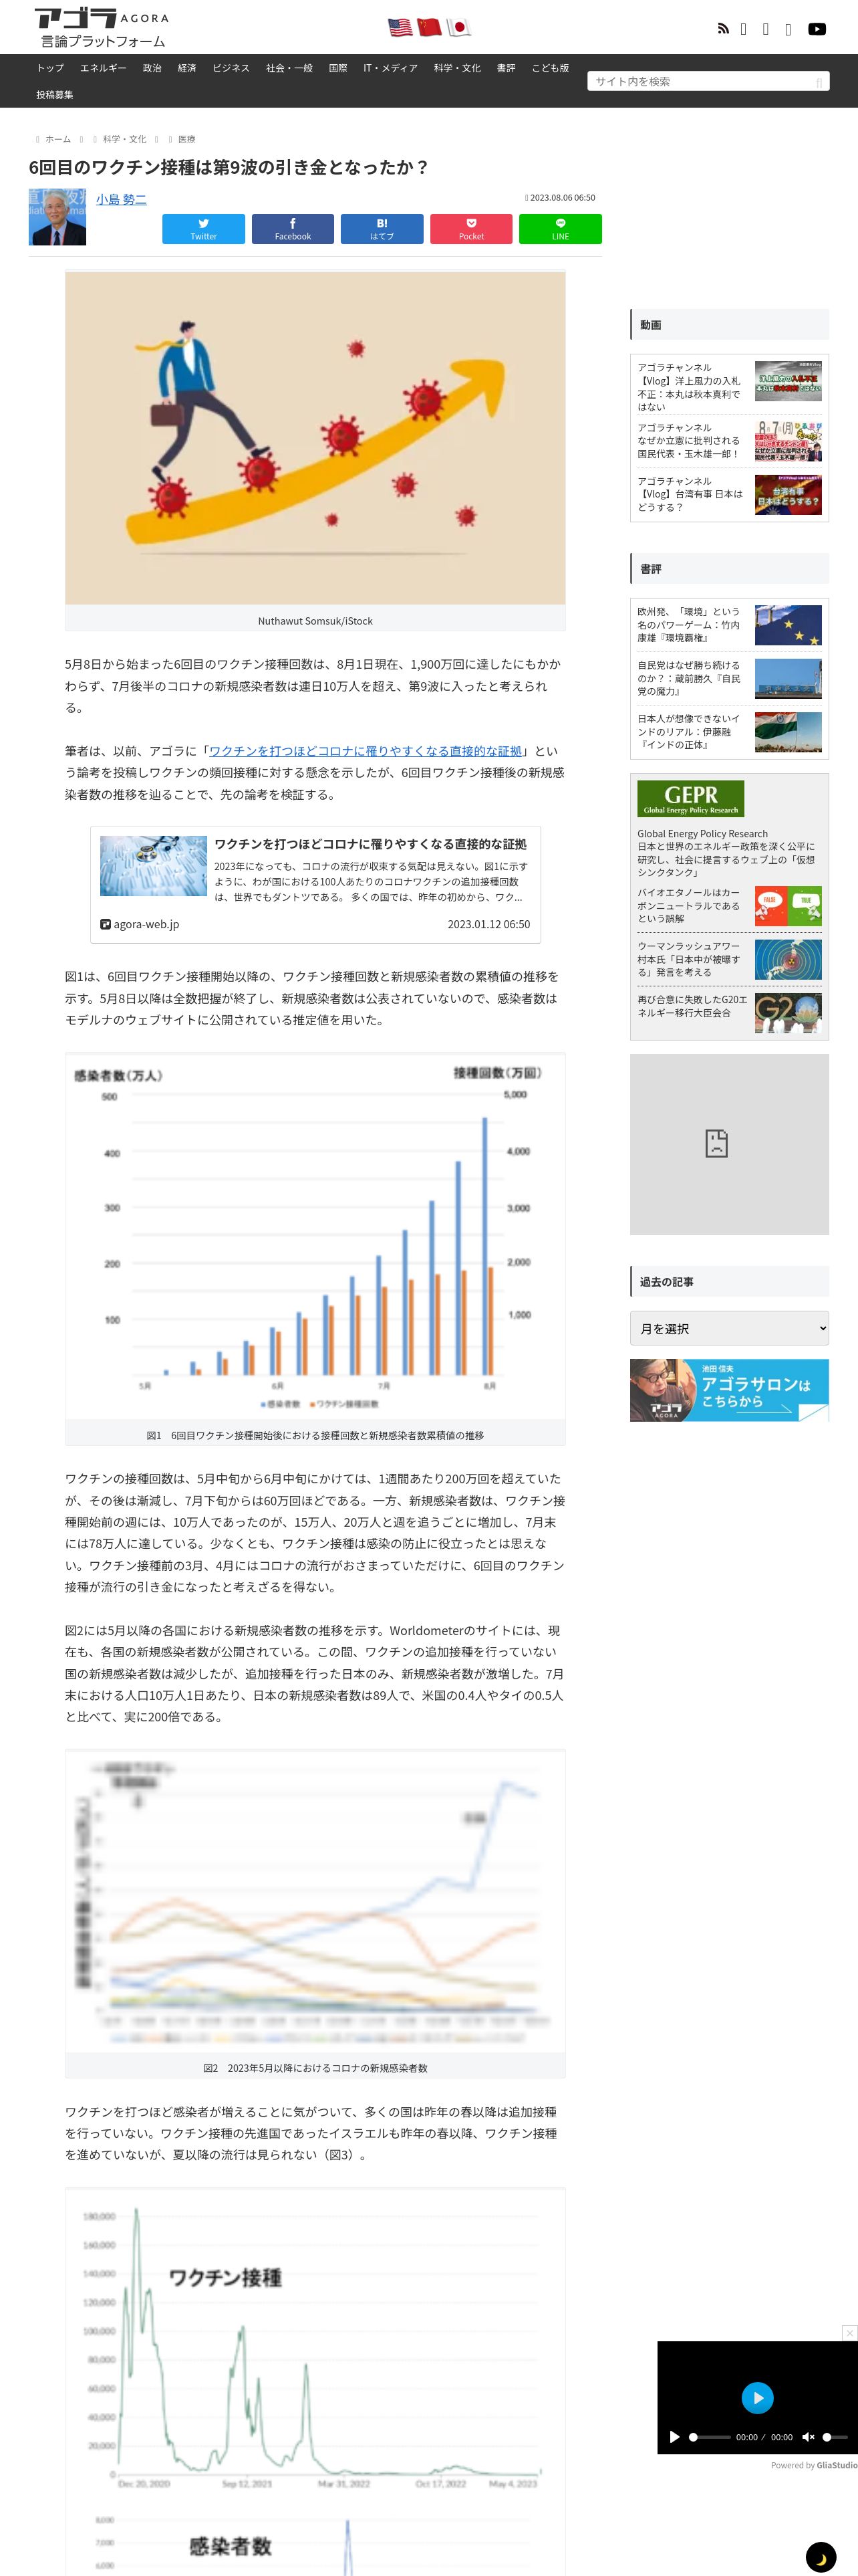Save article to Pocket
Screen dimensions: 858x2576
[472, 229]
